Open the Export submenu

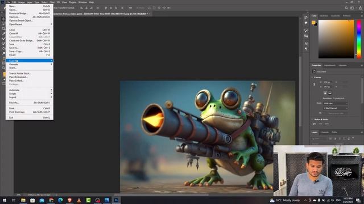pos(30,61)
